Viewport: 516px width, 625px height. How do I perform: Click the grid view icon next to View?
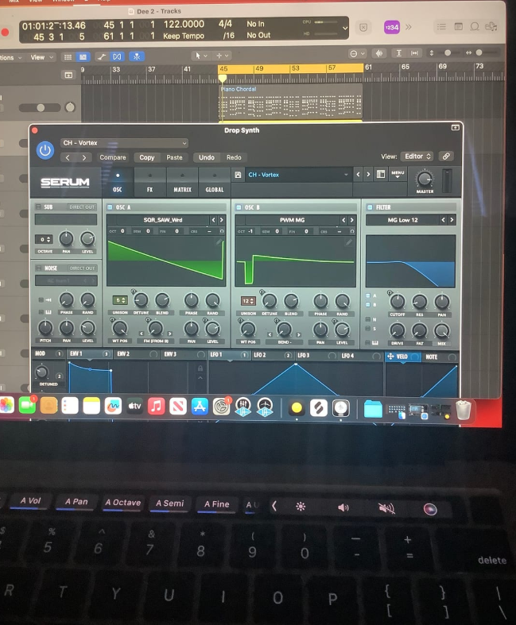pyautogui.click(x=68, y=57)
